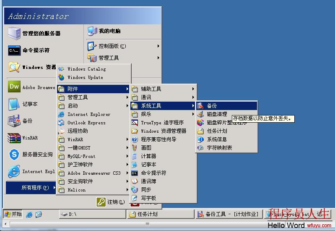Open 备份 in the 系统工具 submenu
This screenshot has width=335, height=231.
(x=226, y=106)
